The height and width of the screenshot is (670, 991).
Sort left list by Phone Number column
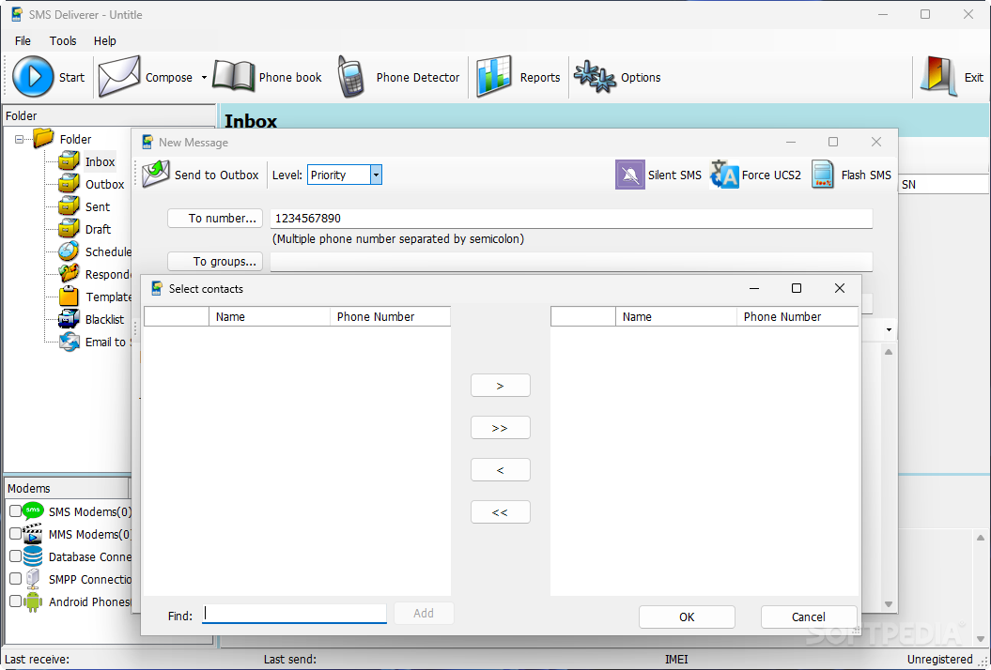[x=390, y=316]
